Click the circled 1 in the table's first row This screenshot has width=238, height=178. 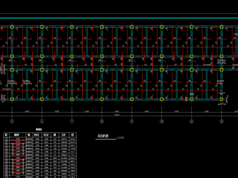coord(6,139)
